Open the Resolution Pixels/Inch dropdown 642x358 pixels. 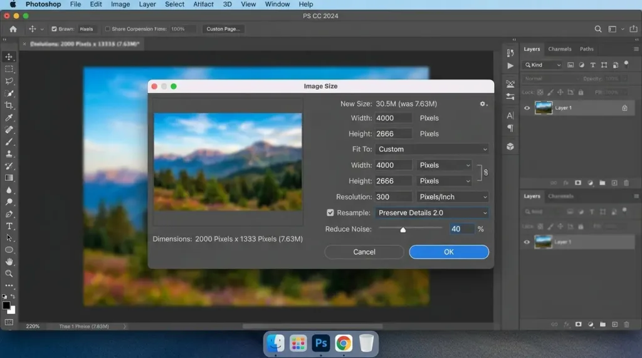click(x=453, y=197)
